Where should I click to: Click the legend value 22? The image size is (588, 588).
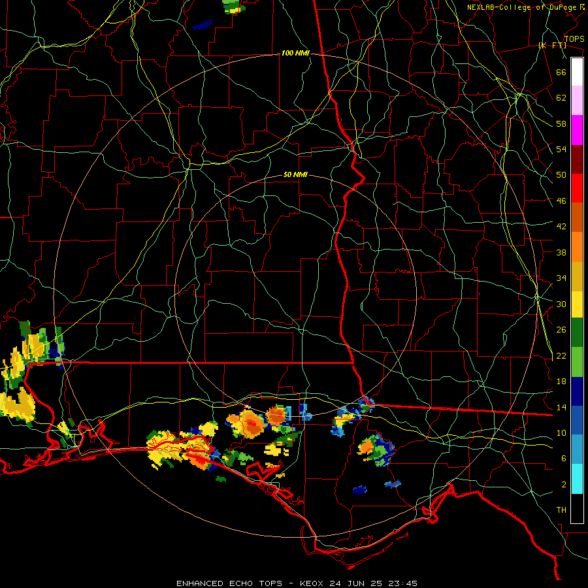point(561,355)
